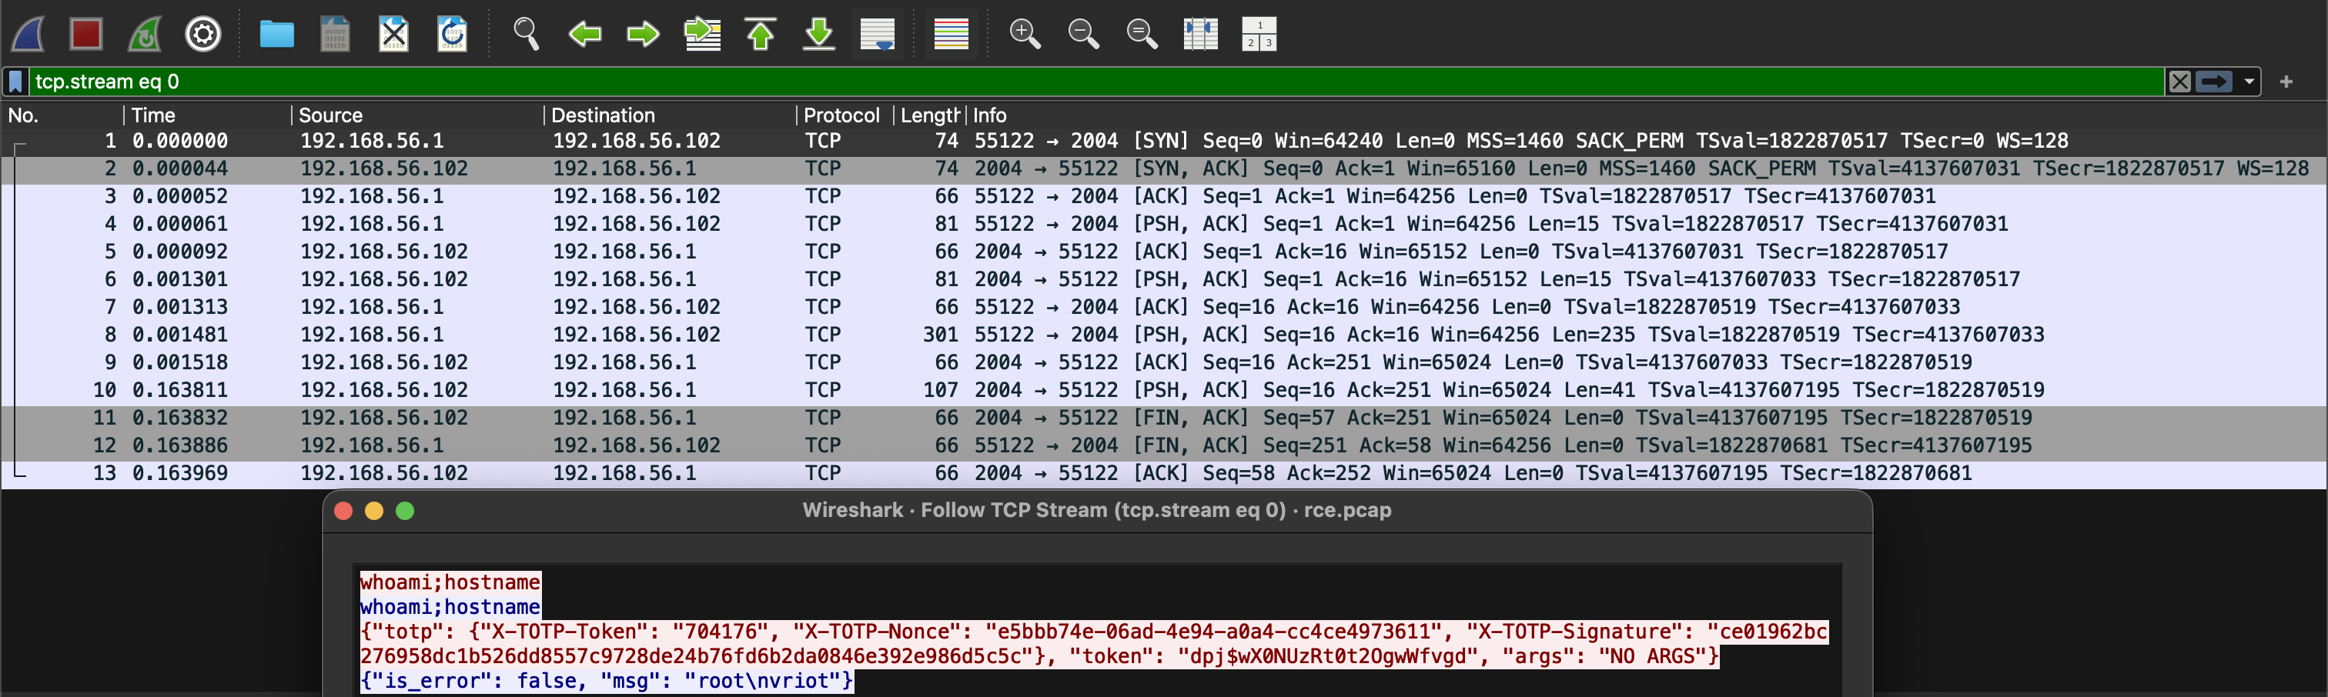This screenshot has height=697, width=2328.
Task: Select packet 5 at time 0.000092
Action: click(x=1164, y=252)
